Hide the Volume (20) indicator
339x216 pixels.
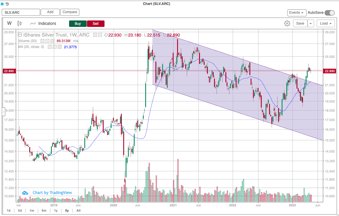[x=42, y=41]
